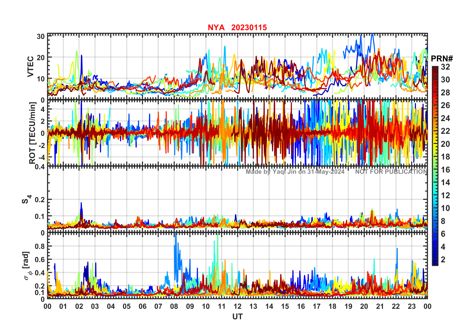Image resolution: width=475 pixels, height=332 pixels.
Task: Click x-axis tick label '23'
Action: pos(412,306)
